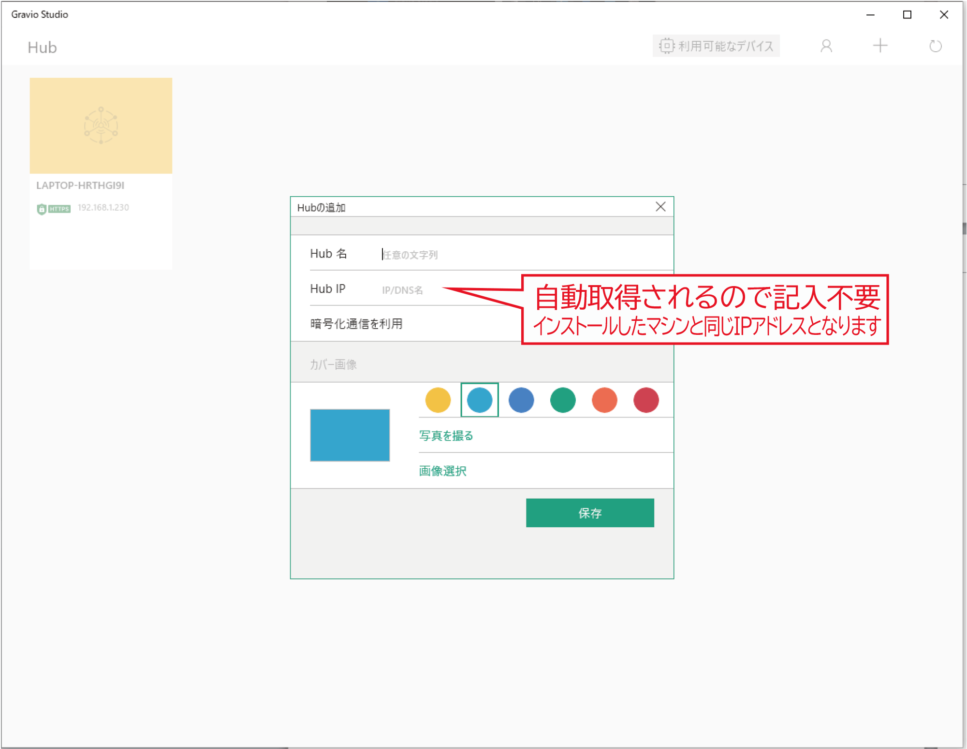Select the orange cover color
This screenshot has height=749, width=967.
click(604, 400)
